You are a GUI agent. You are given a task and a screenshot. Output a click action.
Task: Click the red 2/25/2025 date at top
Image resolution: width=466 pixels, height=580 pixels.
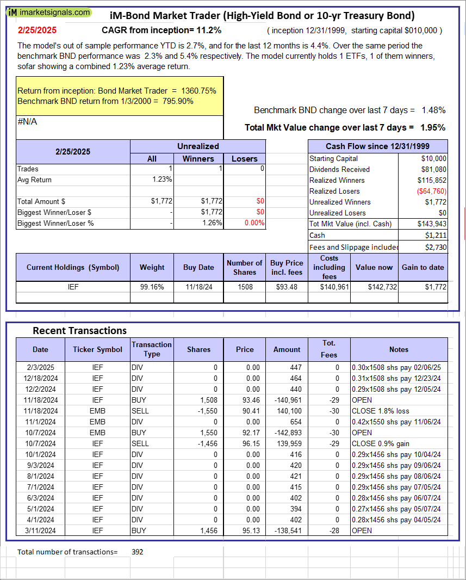(x=36, y=30)
